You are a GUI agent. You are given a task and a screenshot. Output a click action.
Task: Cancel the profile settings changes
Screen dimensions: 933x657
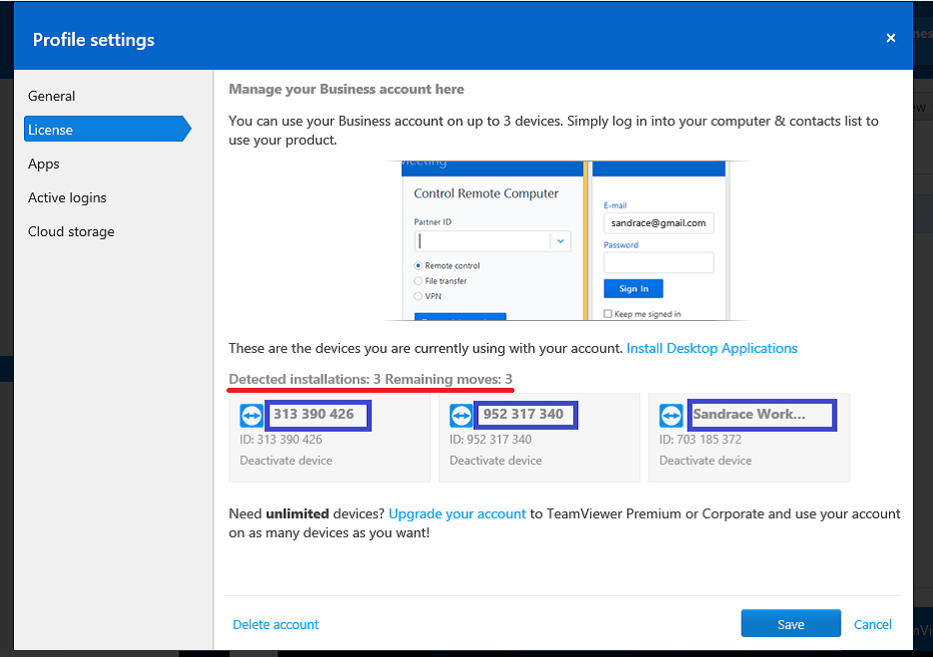coord(872,624)
